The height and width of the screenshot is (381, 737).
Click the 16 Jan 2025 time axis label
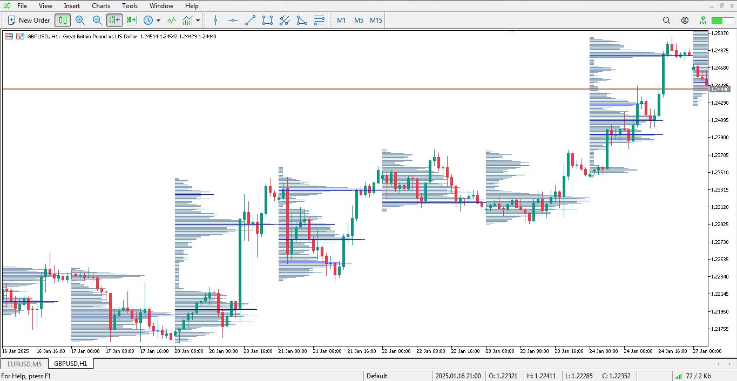[x=15, y=351]
